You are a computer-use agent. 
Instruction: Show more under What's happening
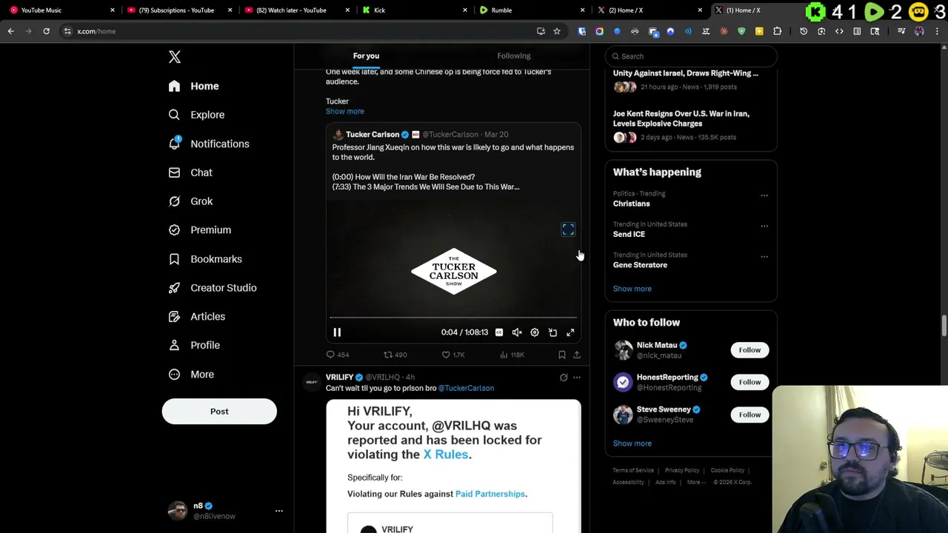coord(632,289)
